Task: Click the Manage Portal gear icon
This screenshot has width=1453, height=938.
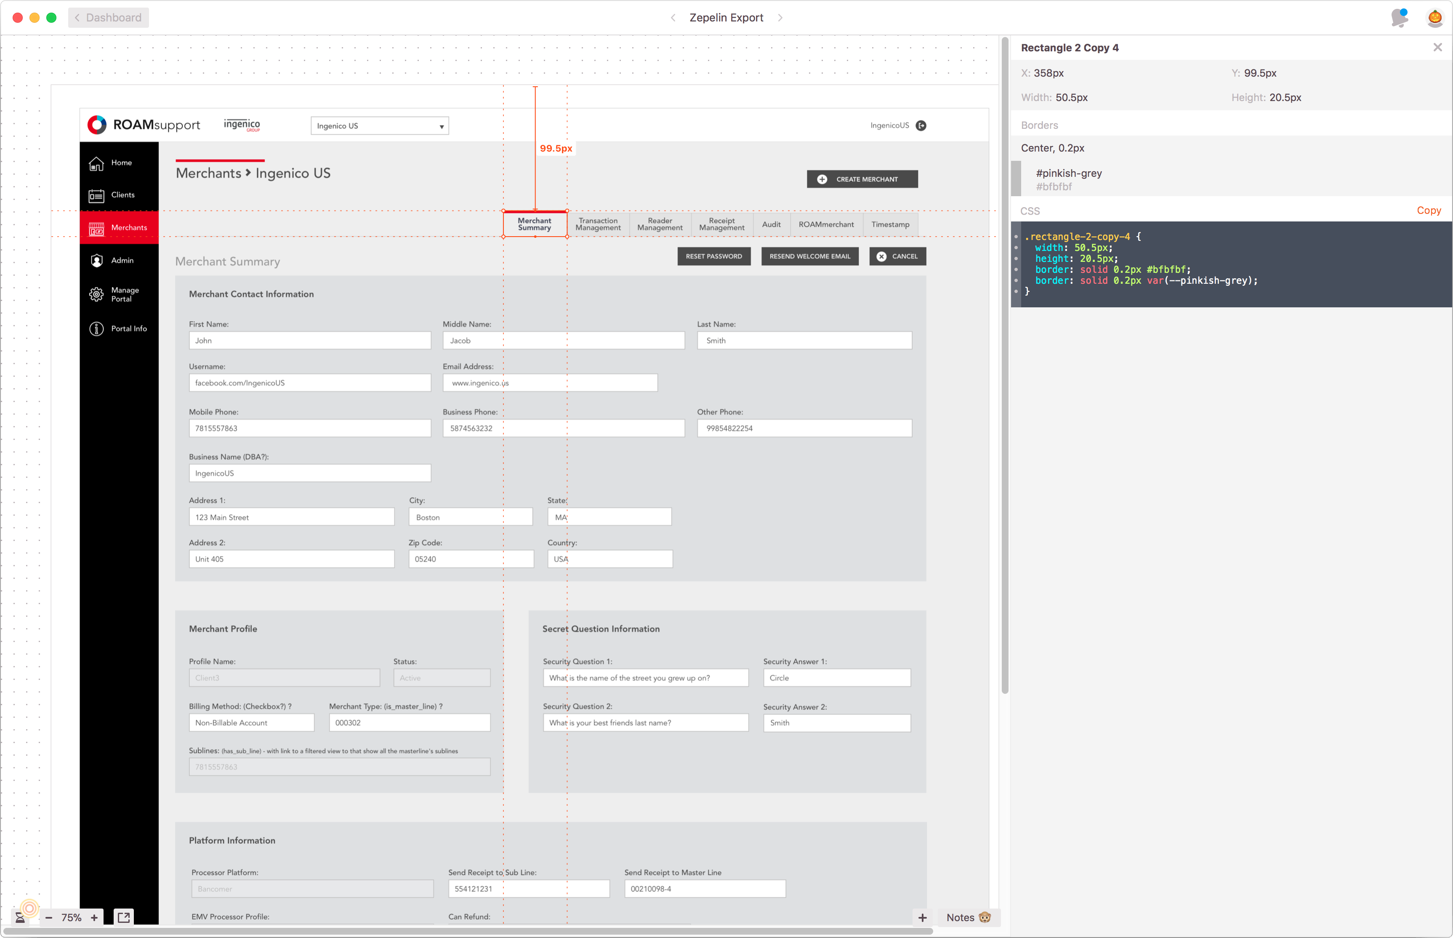Action: [x=96, y=295]
